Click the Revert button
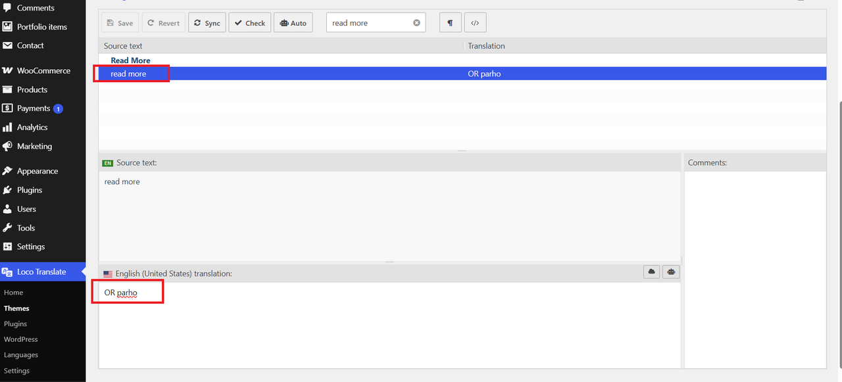The width and height of the screenshot is (842, 382). pyautogui.click(x=163, y=23)
